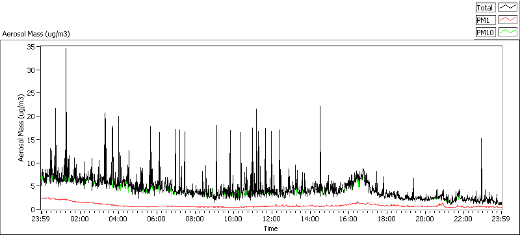
Task: Click the ending 23:59 time label
Action: pos(501,219)
